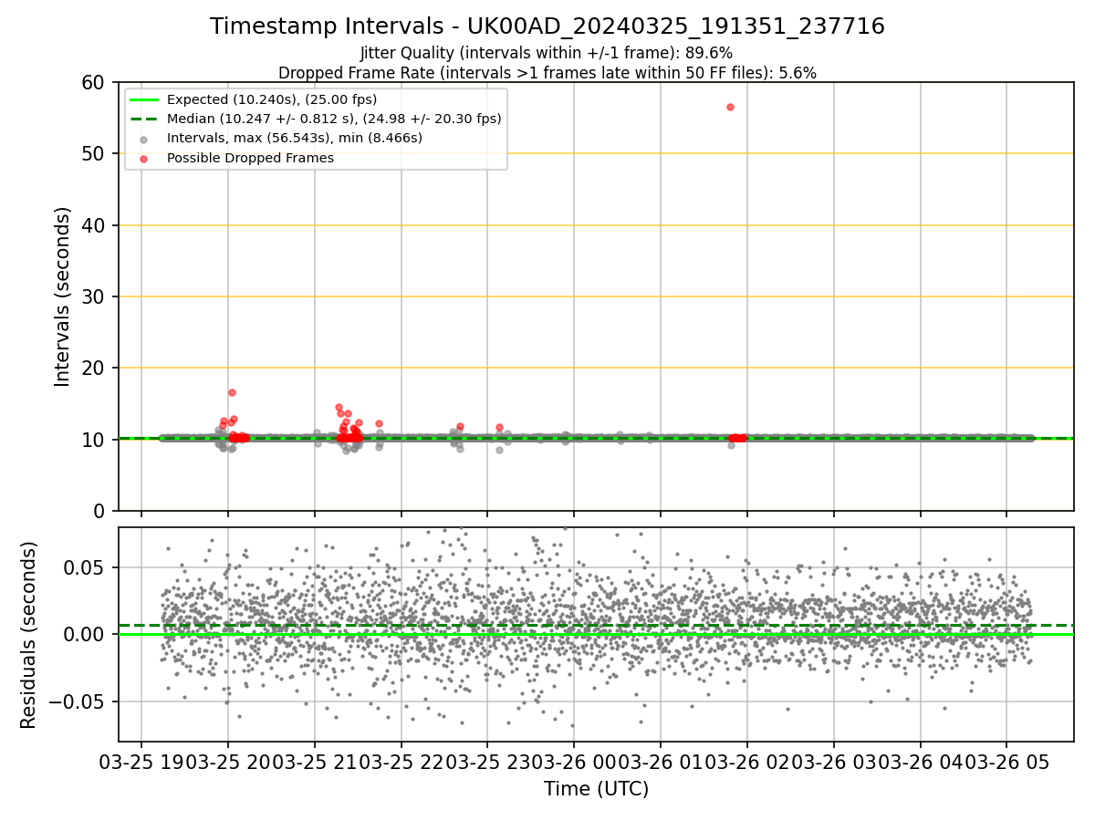Click the red dropped-frame point near 16.5 seconds
Viewport: 1095px width, 821px height.
(232, 392)
